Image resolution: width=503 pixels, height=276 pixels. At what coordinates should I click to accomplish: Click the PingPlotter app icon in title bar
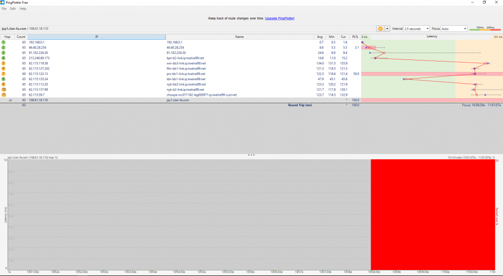(3, 3)
